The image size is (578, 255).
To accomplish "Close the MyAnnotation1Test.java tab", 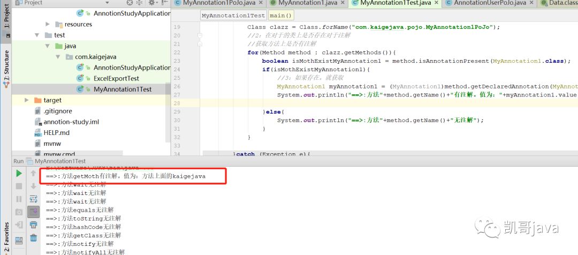I will click(x=437, y=3).
